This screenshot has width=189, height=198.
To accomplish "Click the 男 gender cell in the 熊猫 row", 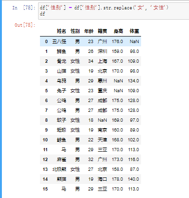I will point(78,179).
